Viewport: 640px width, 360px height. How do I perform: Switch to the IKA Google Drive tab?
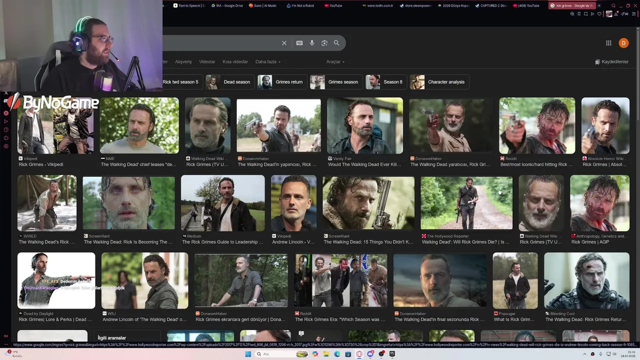click(x=227, y=5)
